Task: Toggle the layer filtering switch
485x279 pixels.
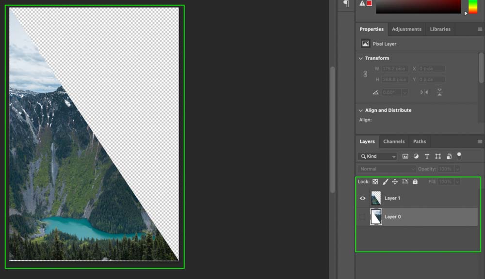Action: coord(459,156)
